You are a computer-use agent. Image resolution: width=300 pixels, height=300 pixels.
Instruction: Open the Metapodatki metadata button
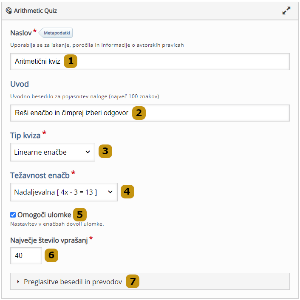(57, 33)
